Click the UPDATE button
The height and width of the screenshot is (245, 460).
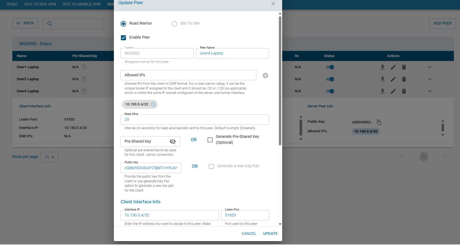[x=270, y=234]
